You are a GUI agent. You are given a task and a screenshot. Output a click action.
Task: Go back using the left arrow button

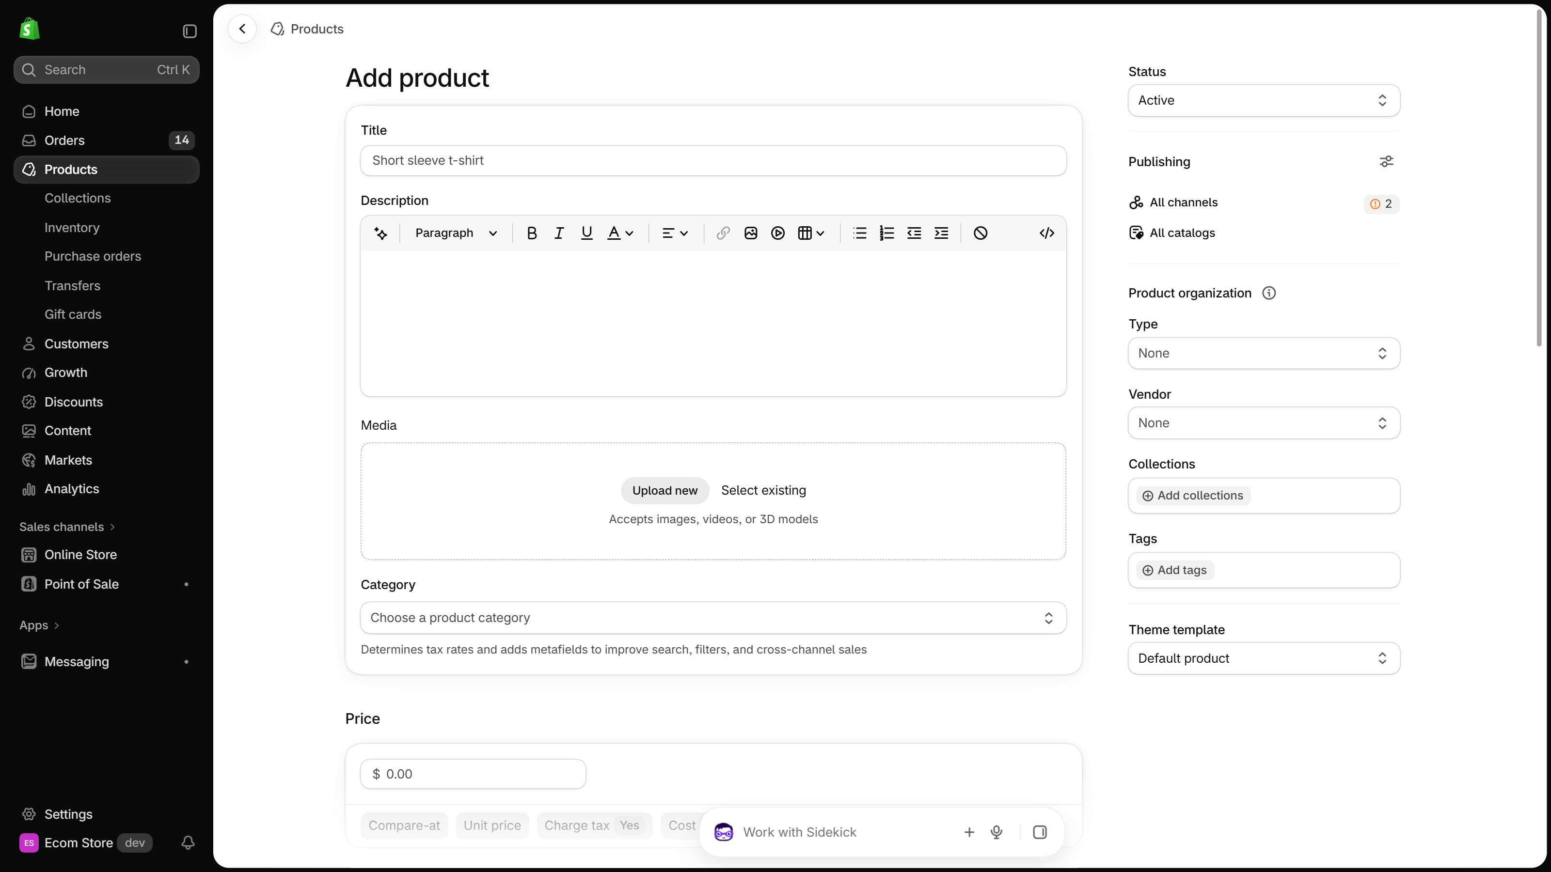coord(242,29)
